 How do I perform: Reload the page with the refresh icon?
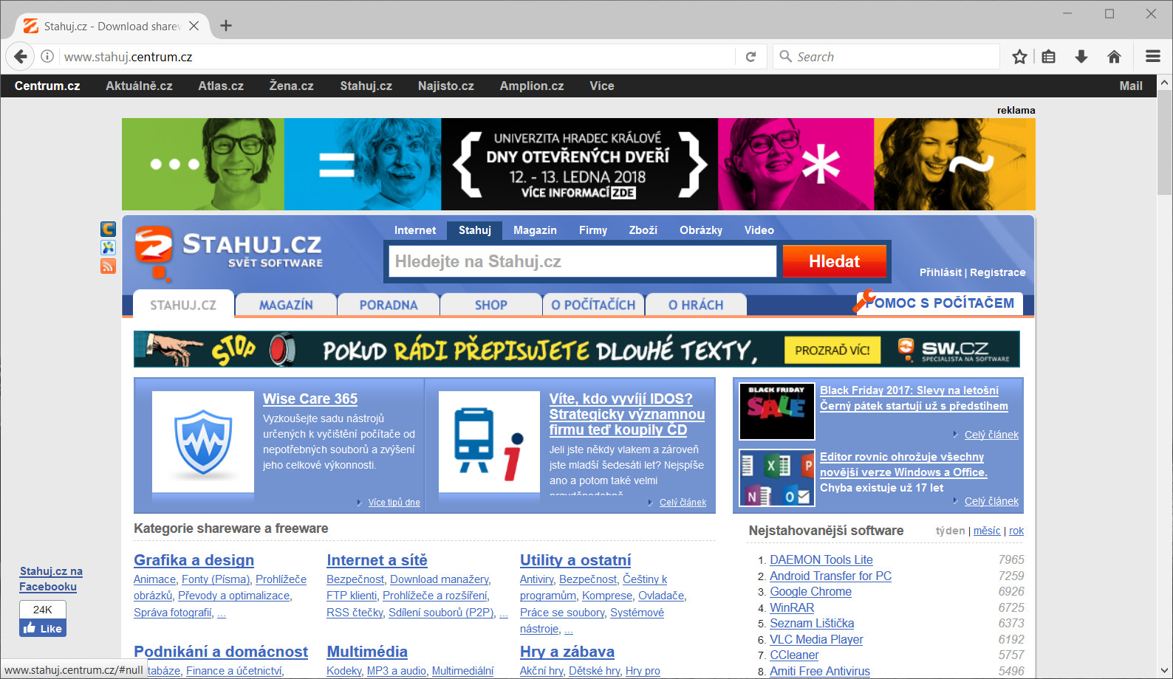750,57
